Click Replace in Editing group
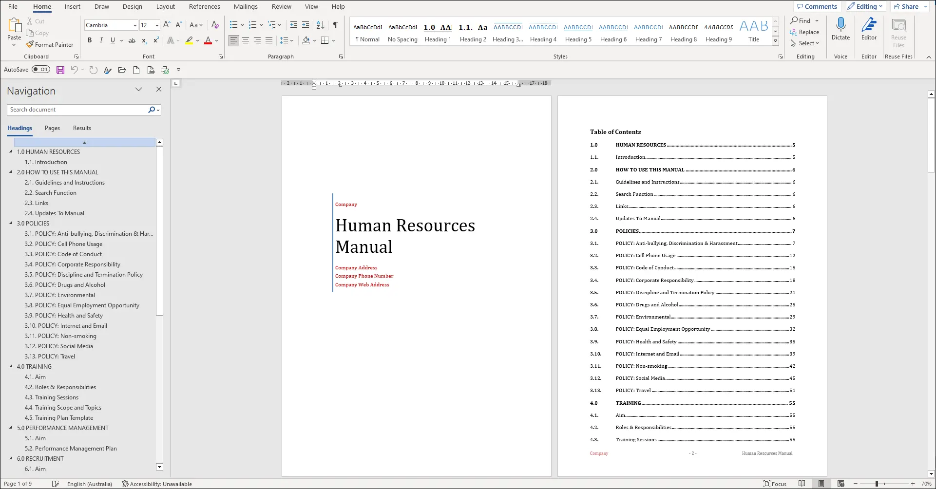Image resolution: width=936 pixels, height=489 pixels. 805,32
